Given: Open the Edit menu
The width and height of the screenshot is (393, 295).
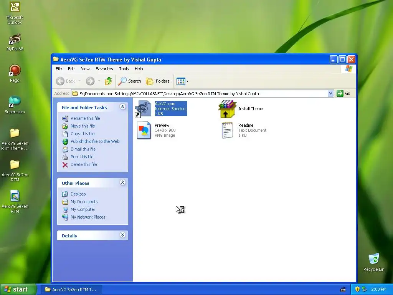Looking at the screenshot, I should (71, 69).
